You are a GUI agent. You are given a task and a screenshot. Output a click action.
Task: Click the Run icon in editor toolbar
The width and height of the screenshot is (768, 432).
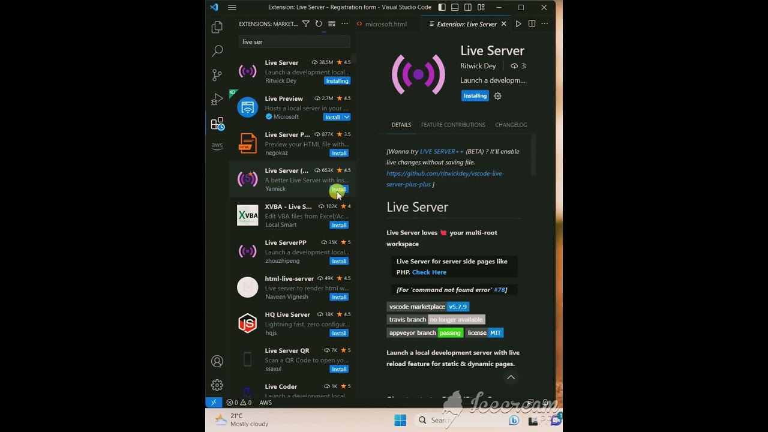[518, 24]
